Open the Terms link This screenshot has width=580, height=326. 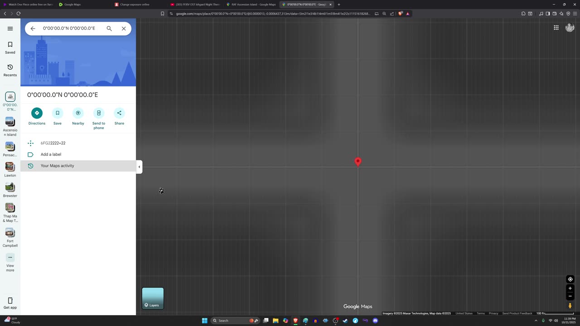pyautogui.click(x=480, y=313)
